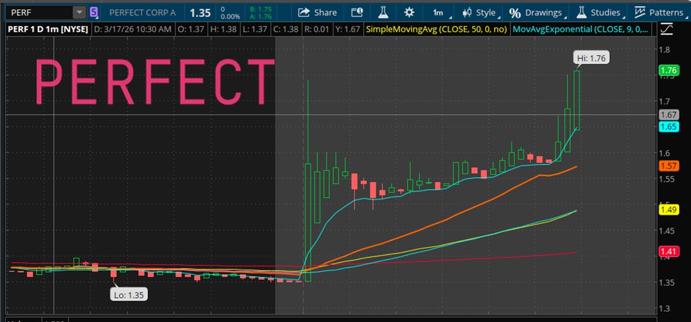Open chart settings gear icon
Image resolution: width=691 pixels, height=322 pixels.
pos(409,13)
